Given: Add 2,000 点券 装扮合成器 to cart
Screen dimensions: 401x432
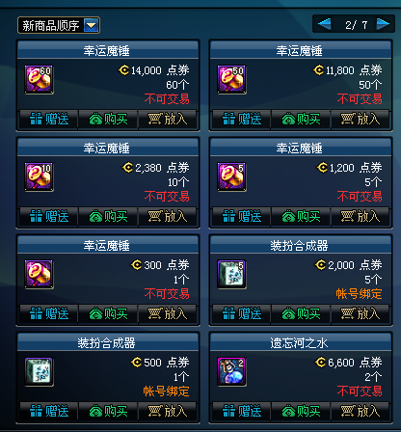Looking at the screenshot, I should (360, 314).
